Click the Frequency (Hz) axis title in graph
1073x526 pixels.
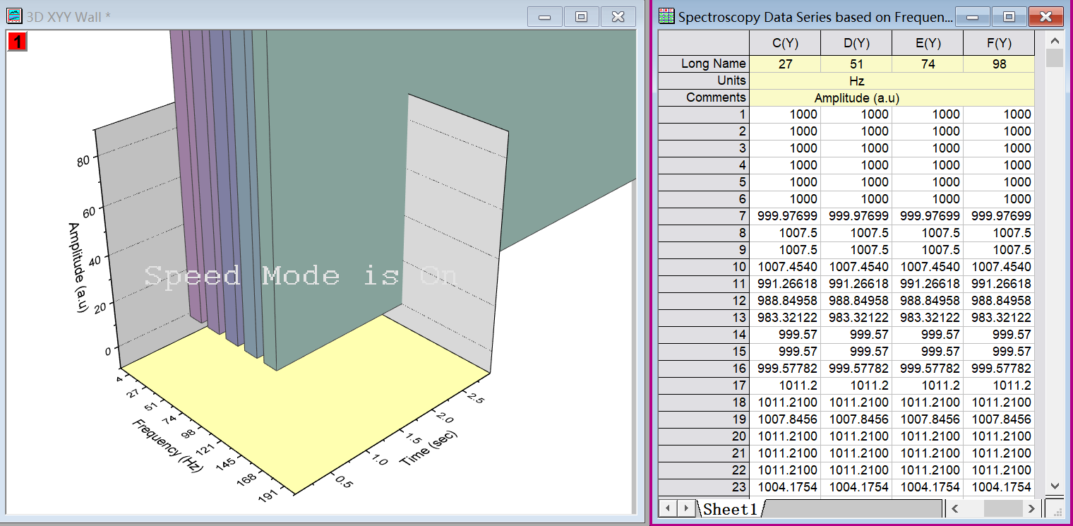tap(167, 445)
